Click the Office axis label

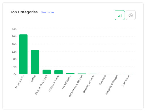click(x=33, y=78)
